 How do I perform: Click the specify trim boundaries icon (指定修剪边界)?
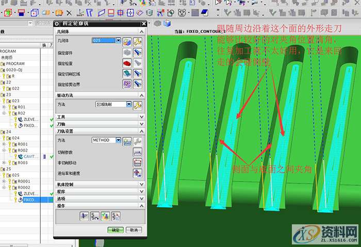pos(127,84)
